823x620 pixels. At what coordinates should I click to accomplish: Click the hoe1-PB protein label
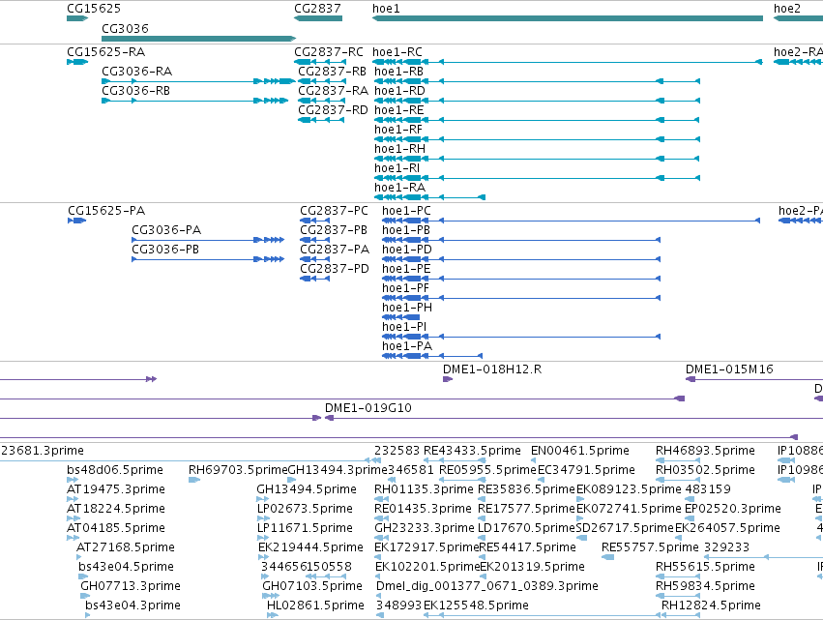tap(406, 230)
